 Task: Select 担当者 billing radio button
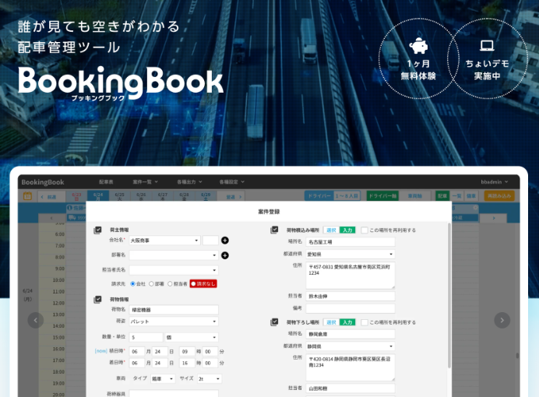point(170,283)
